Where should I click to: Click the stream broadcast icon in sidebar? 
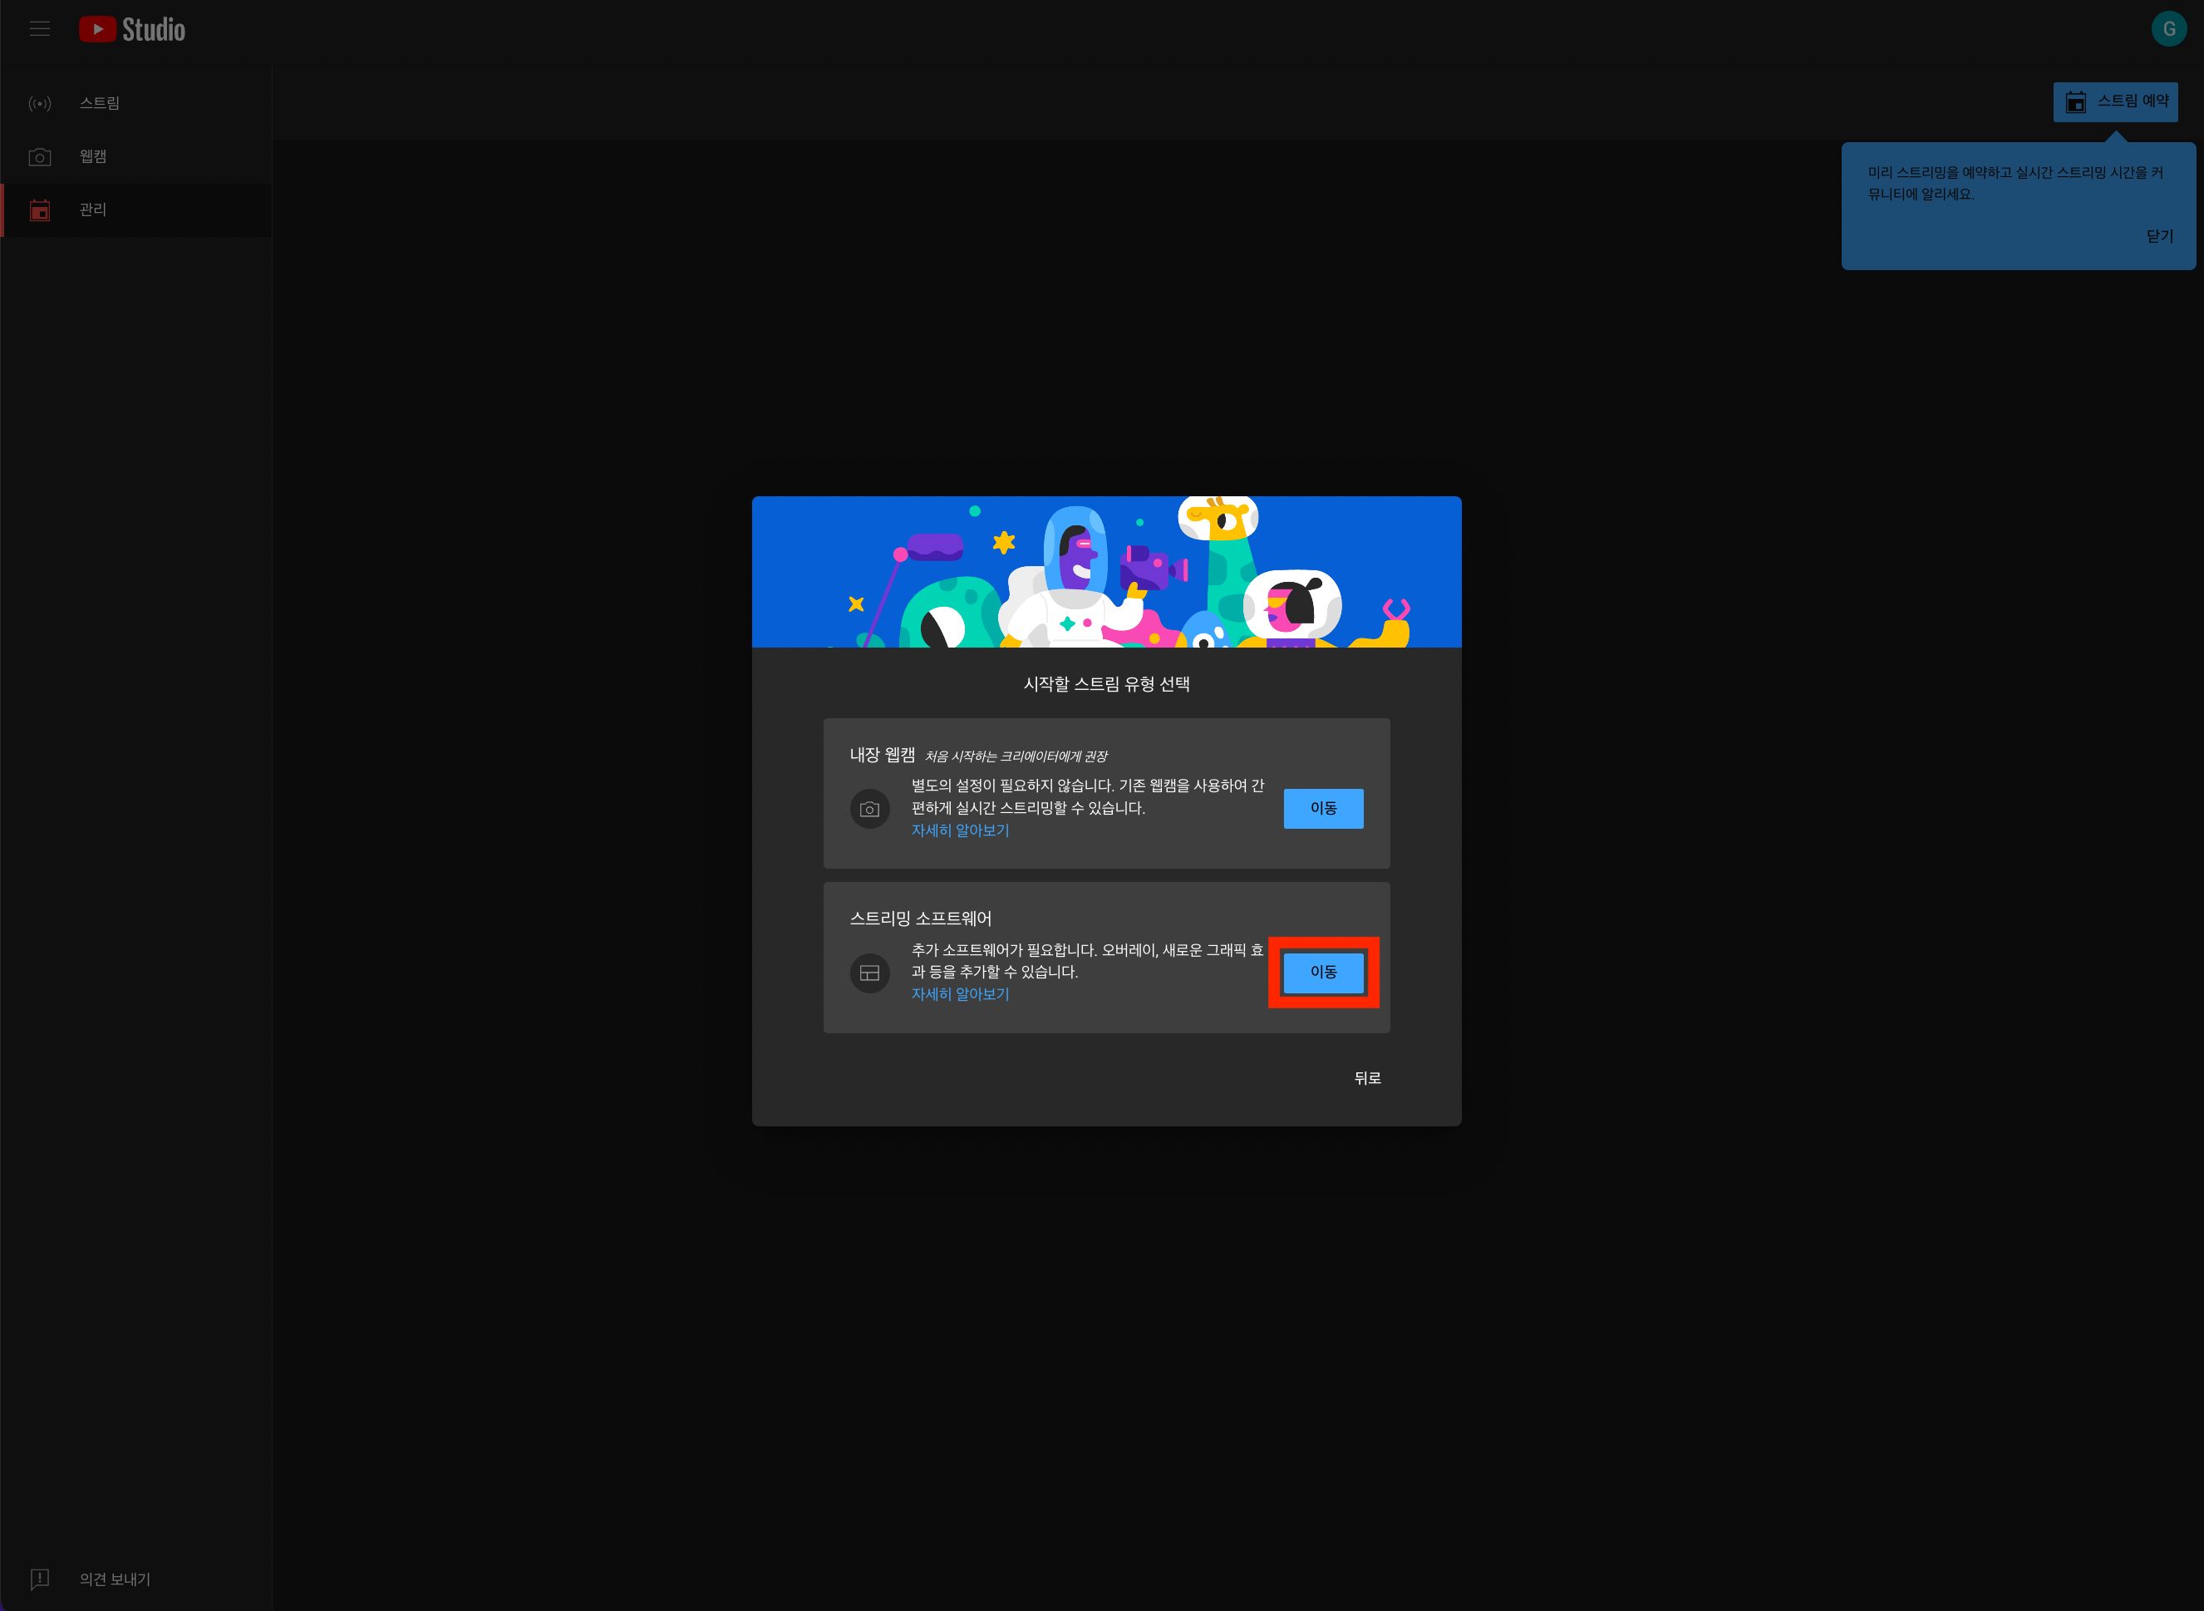coord(40,103)
